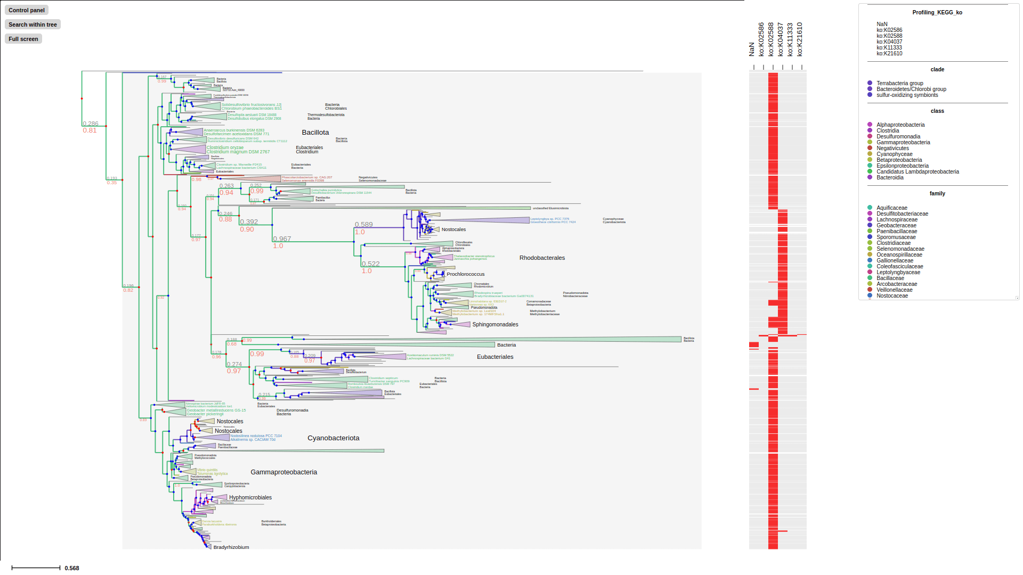Click the Coleofasciculaceae legend entry text

pos(900,266)
